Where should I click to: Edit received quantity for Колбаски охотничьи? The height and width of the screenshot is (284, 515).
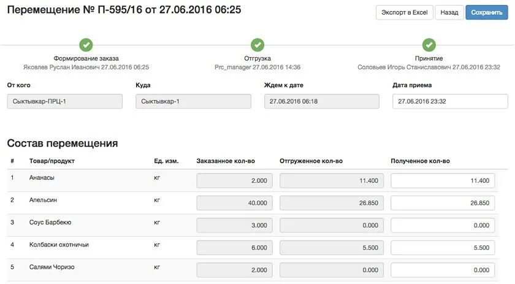click(x=443, y=248)
